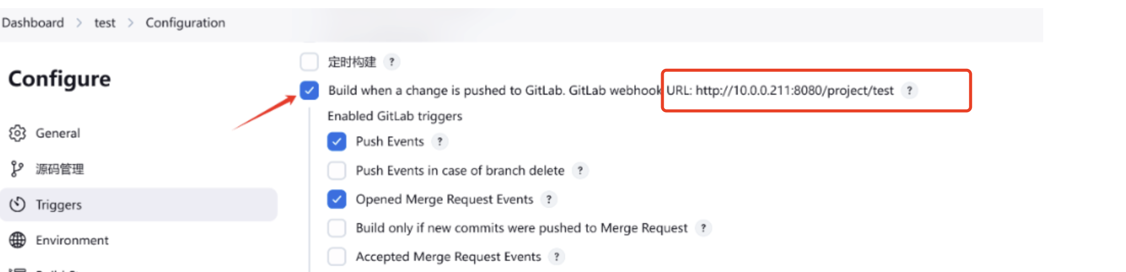This screenshot has height=272, width=1126.
Task: Enable the 定时构建 checkbox
Action: [x=309, y=62]
